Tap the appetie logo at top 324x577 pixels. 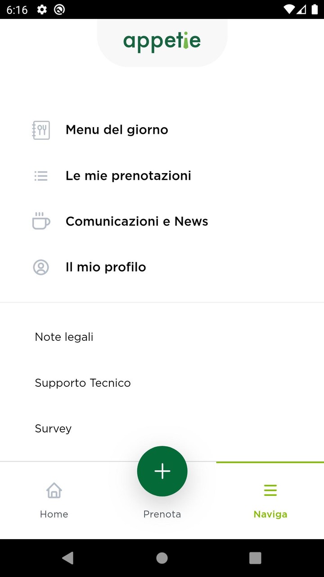pyautogui.click(x=162, y=41)
